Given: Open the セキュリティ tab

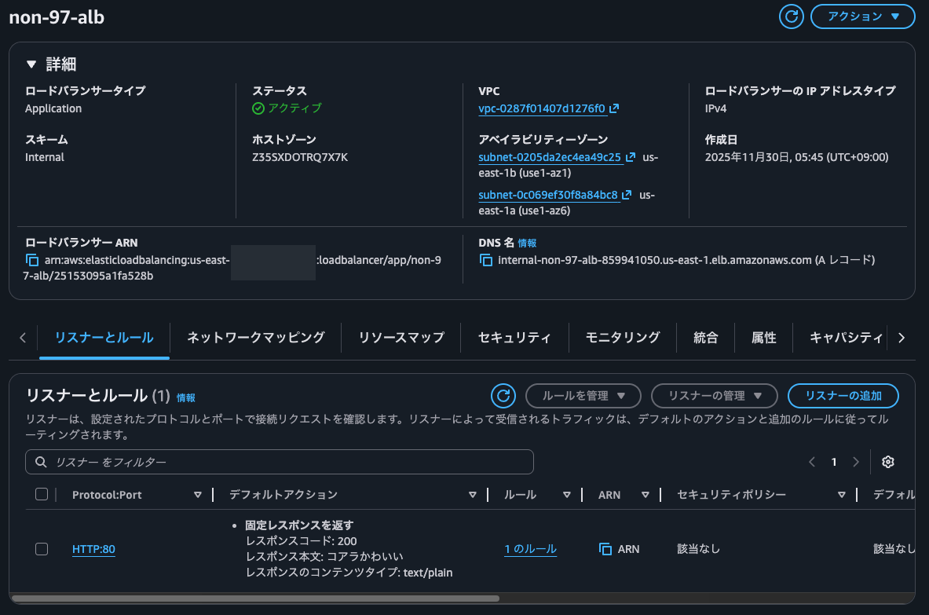Looking at the screenshot, I should [514, 338].
